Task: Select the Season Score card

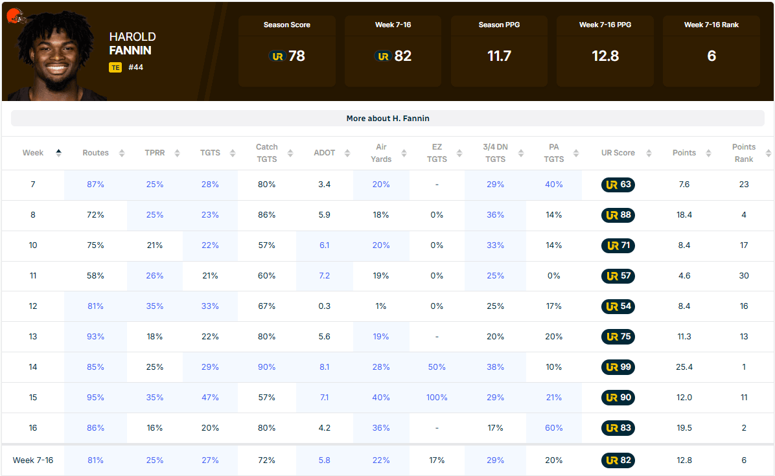Action: click(286, 51)
